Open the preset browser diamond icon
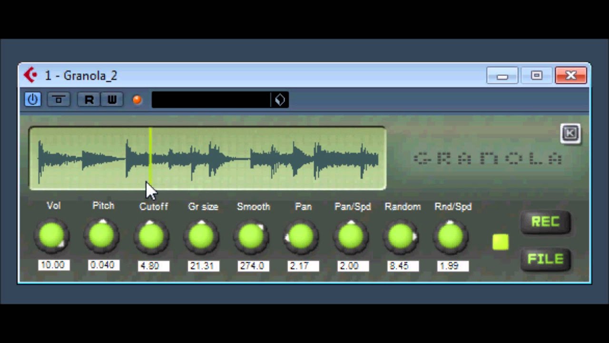Screen dimensions: 609x343 [x=280, y=100]
